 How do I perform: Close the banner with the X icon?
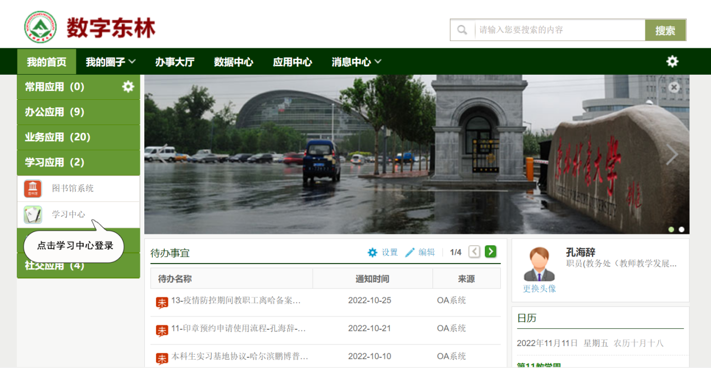coord(674,88)
